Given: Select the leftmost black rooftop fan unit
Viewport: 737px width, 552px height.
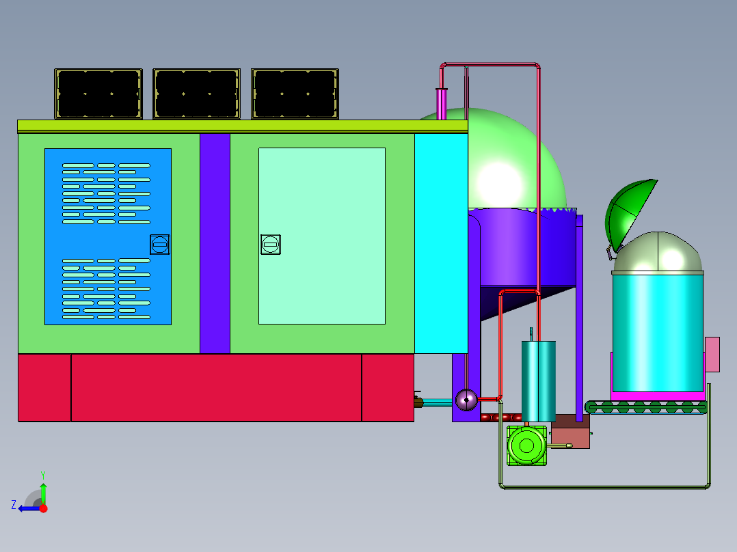Looking at the screenshot, I should click(x=98, y=94).
